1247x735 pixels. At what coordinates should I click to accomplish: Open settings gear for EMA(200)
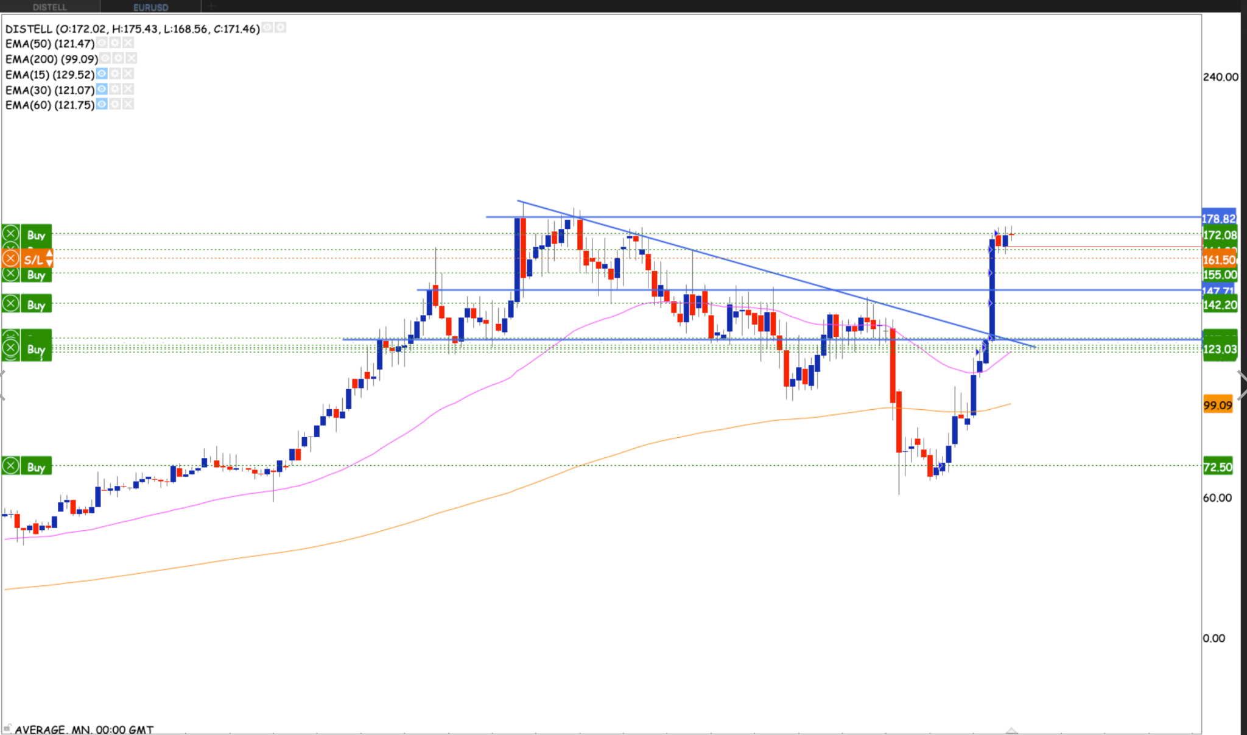[x=118, y=58]
